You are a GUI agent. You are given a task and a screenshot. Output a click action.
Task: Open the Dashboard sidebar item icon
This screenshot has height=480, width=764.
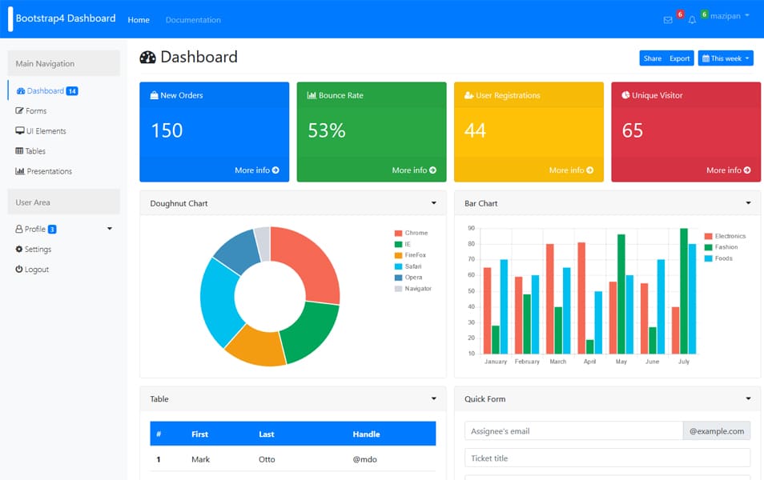(19, 90)
